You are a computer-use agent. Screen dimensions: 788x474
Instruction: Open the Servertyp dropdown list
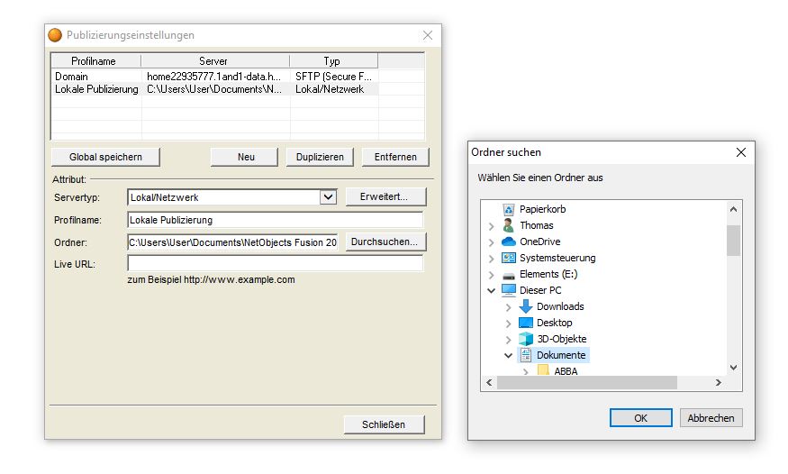[x=327, y=196]
